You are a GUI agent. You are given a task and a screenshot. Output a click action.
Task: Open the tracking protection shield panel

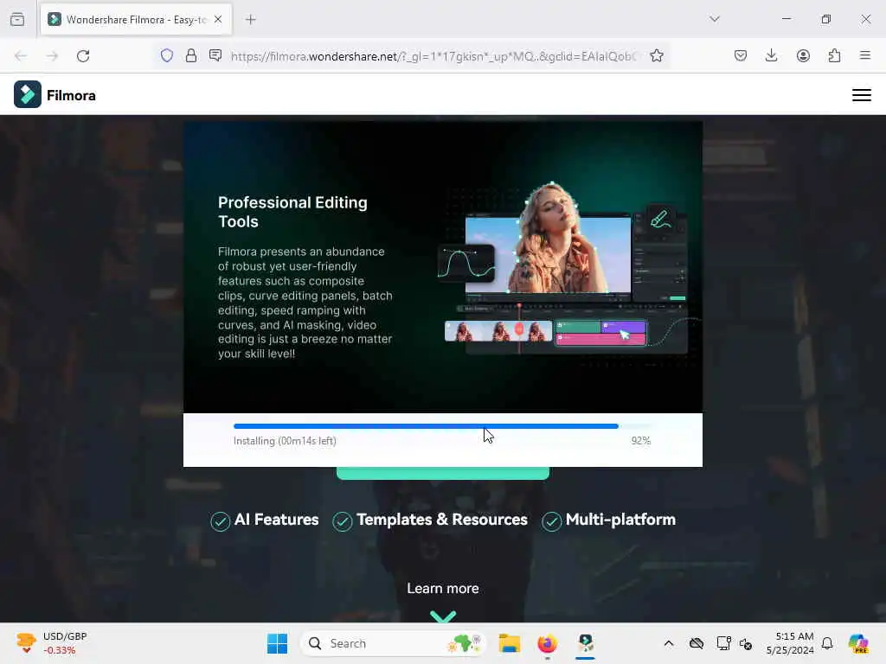pyautogui.click(x=167, y=55)
